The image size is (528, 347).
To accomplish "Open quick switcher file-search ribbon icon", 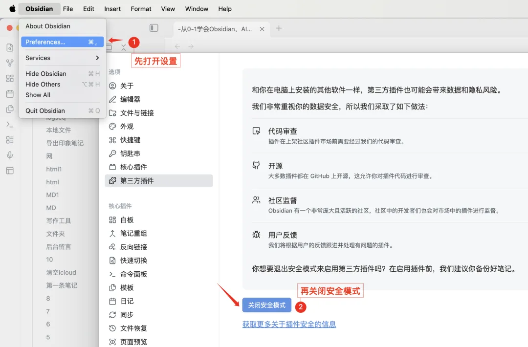I will (10, 47).
